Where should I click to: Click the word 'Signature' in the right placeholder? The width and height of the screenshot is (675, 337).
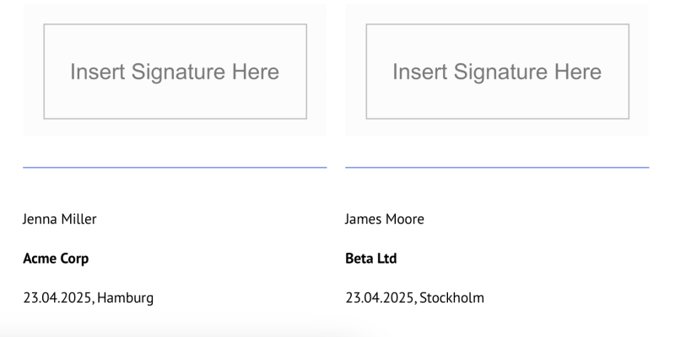[500, 72]
